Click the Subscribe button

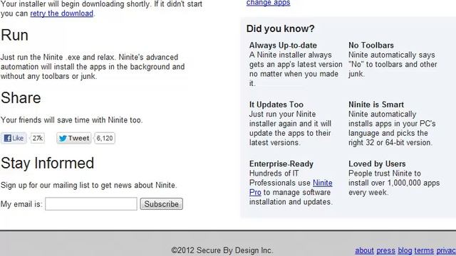162,204
